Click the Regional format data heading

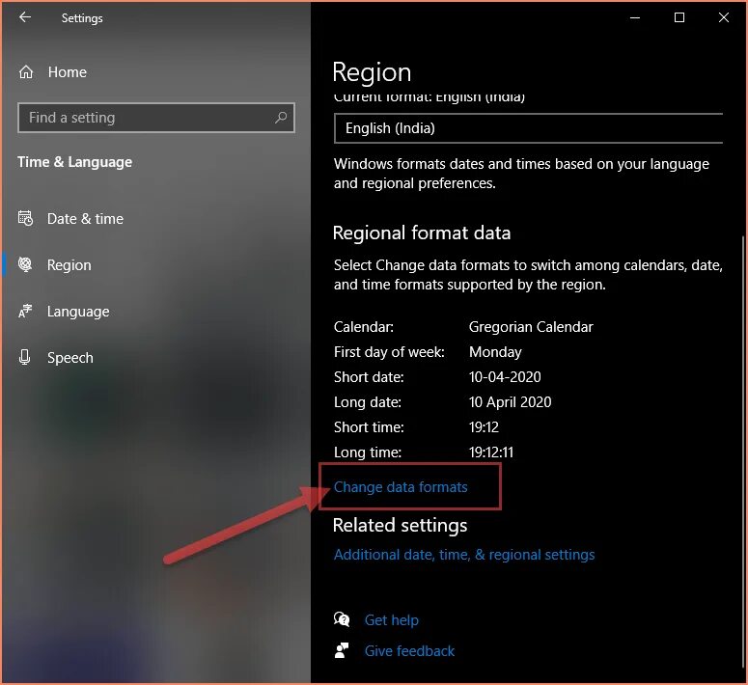pyautogui.click(x=422, y=233)
